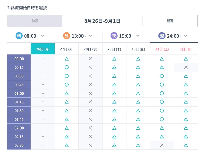Click the 02:30 time row label
The width and height of the screenshot is (205, 150).
pyautogui.click(x=19, y=145)
